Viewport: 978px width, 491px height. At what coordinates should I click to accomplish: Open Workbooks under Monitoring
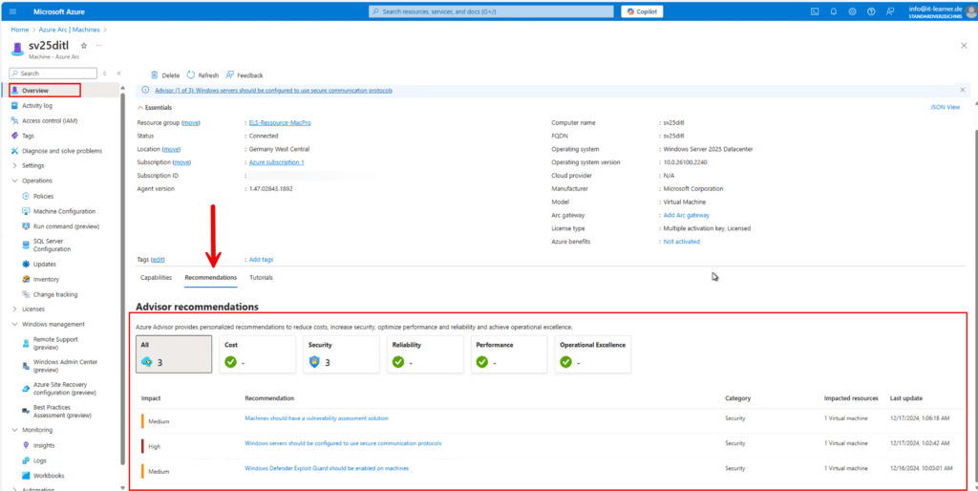pyautogui.click(x=49, y=476)
